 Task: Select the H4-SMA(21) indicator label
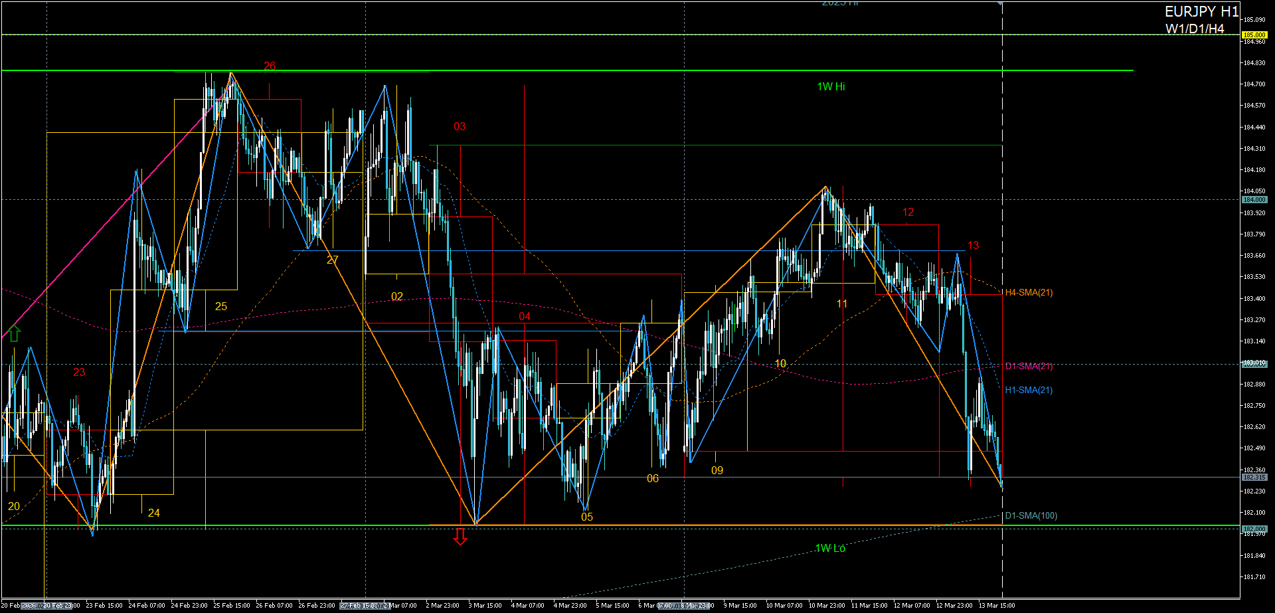pos(1029,293)
